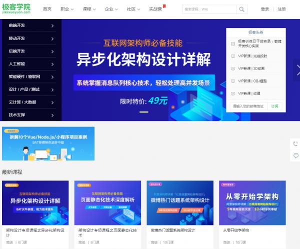This screenshot has width=300, height=249.
Task: Open the 社区 dropdown menu
Action: (133, 9)
